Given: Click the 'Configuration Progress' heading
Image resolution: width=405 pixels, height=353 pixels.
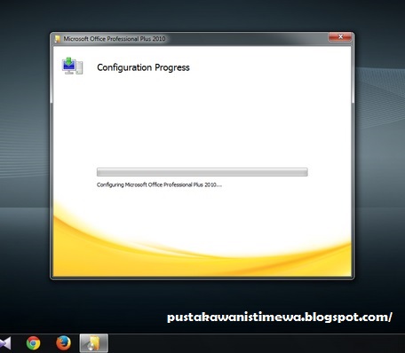Looking at the screenshot, I should (x=143, y=67).
